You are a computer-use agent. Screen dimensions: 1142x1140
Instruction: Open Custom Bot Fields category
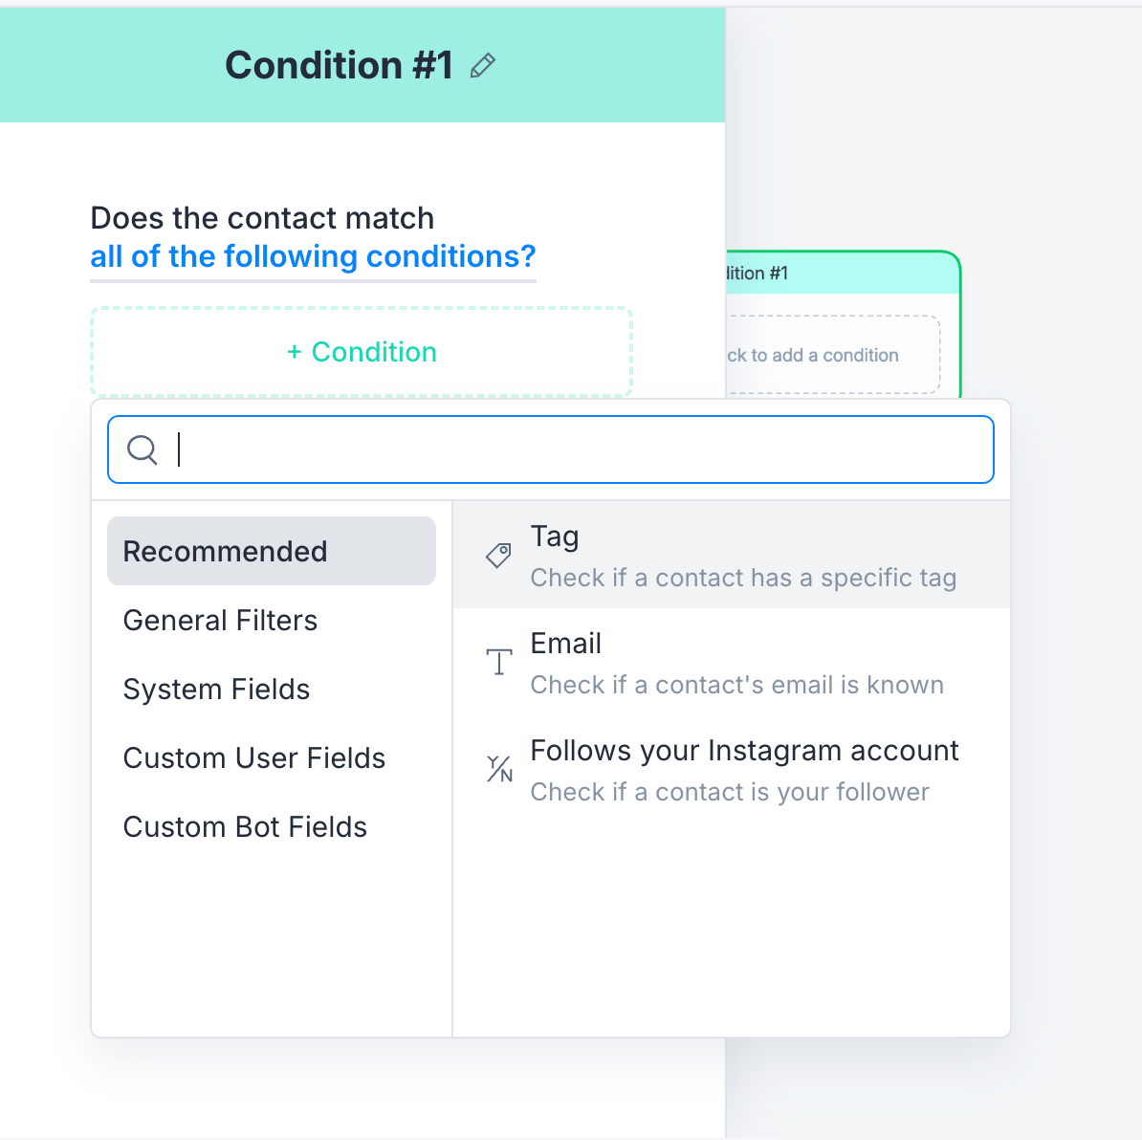coord(245,826)
